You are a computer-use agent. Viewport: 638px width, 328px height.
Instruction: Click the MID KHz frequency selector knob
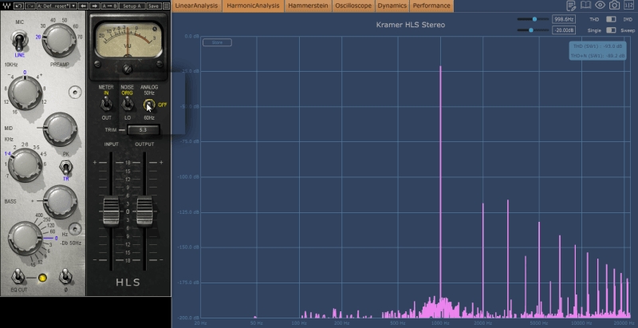pos(26,165)
